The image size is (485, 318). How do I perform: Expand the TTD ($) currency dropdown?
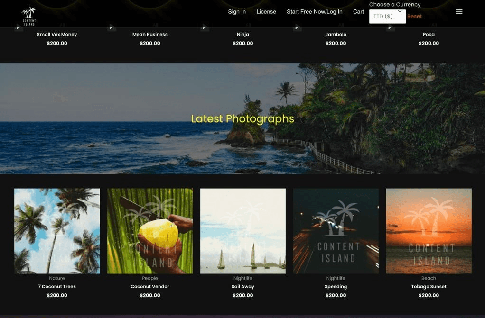(x=387, y=17)
